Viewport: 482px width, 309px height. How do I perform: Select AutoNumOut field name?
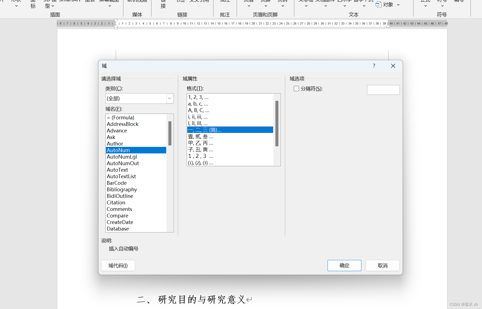click(136, 163)
